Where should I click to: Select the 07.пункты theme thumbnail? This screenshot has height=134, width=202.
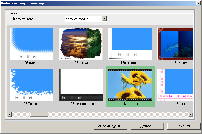tap(31, 44)
